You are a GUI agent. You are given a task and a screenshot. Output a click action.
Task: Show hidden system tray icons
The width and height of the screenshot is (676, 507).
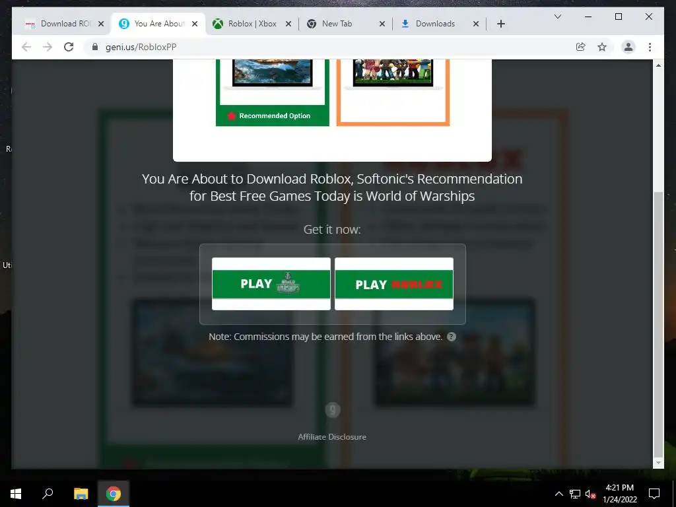(558, 494)
